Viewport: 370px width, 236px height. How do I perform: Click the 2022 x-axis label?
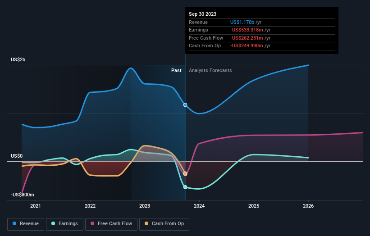click(90, 206)
